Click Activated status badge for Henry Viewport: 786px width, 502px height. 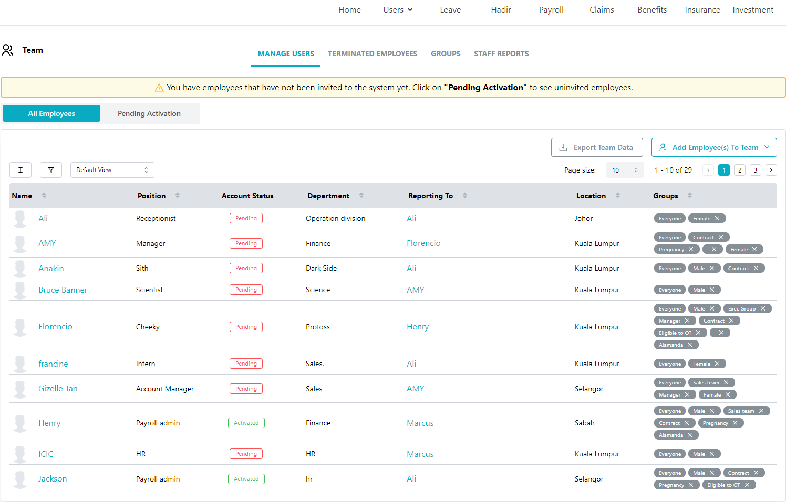pyautogui.click(x=246, y=423)
